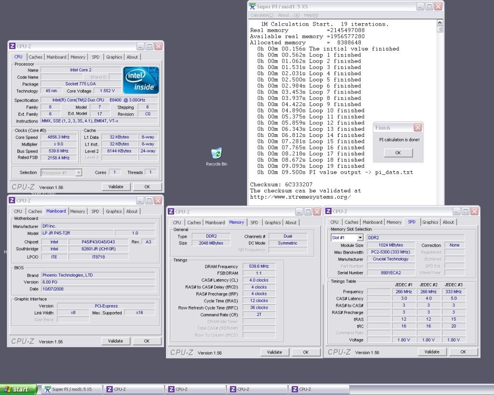Close the Finish dialog with X
The width and height of the screenshot is (494, 395).
click(x=417, y=128)
